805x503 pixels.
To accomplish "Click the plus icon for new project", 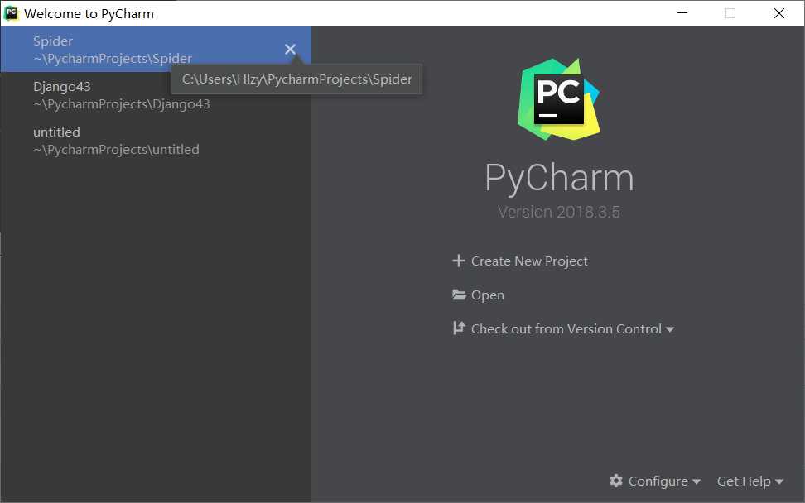I will tap(459, 261).
